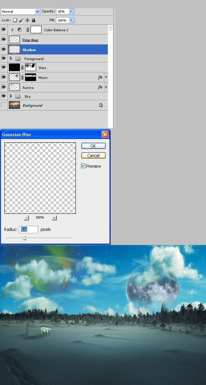
Task: Zoom out the blur preview with minus
Action: (26, 218)
